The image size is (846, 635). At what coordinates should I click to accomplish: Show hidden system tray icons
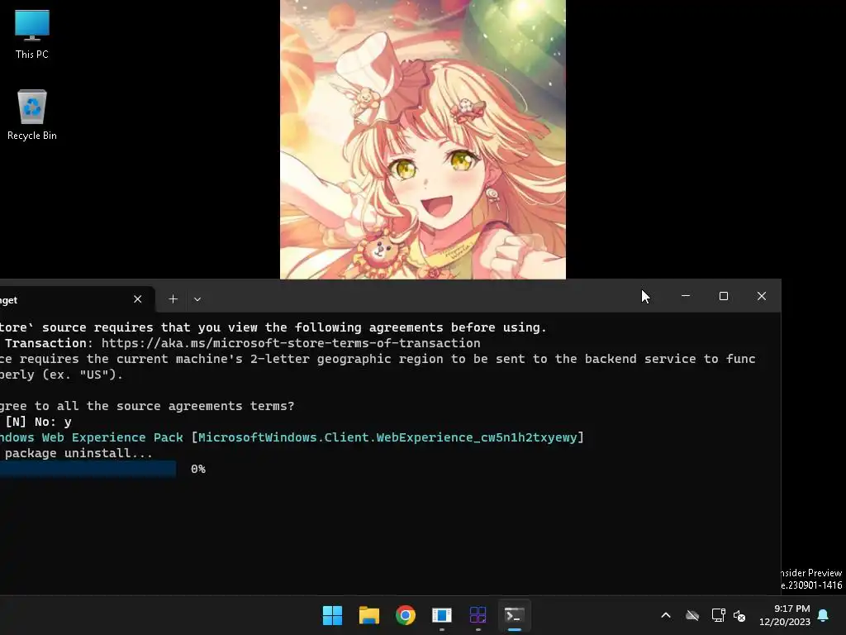[666, 615]
